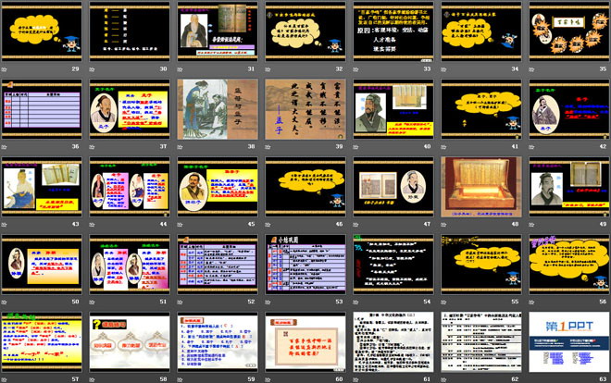Viewport: 611px width, 383px height.
Task: Select slide 39 thumbnail with Mencius calligraphy quote
Action: tap(305, 109)
